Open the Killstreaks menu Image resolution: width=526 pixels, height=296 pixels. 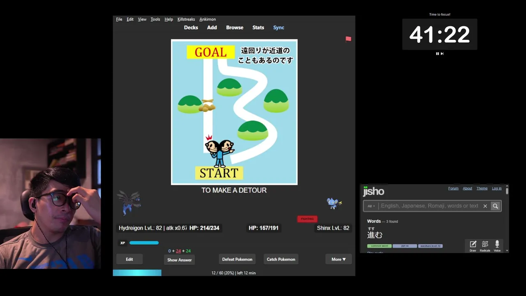[x=186, y=19]
